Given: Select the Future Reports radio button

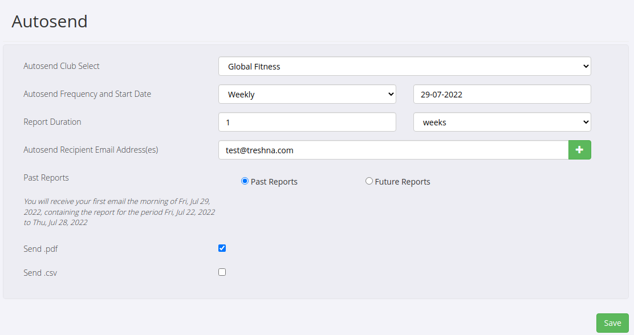Looking at the screenshot, I should pos(369,181).
